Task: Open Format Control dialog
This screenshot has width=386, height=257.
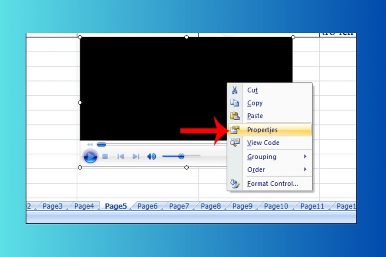Action: pos(270,183)
